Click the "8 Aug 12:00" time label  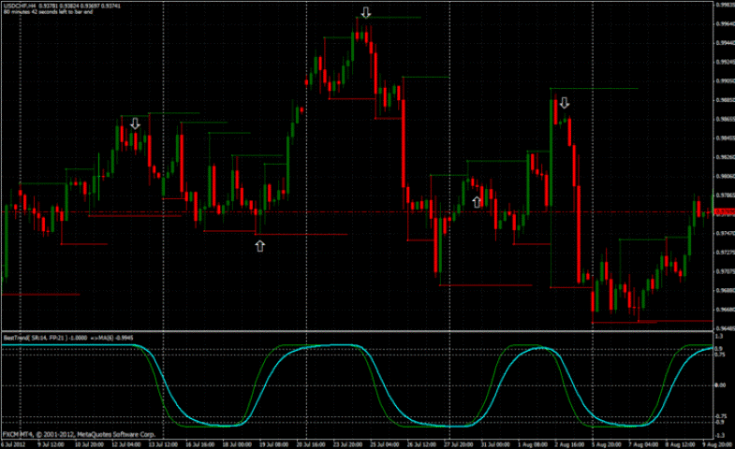[680, 444]
